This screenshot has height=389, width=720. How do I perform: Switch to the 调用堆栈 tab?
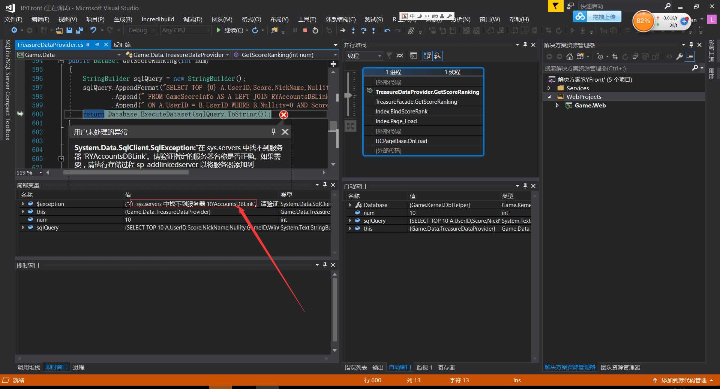(29, 367)
